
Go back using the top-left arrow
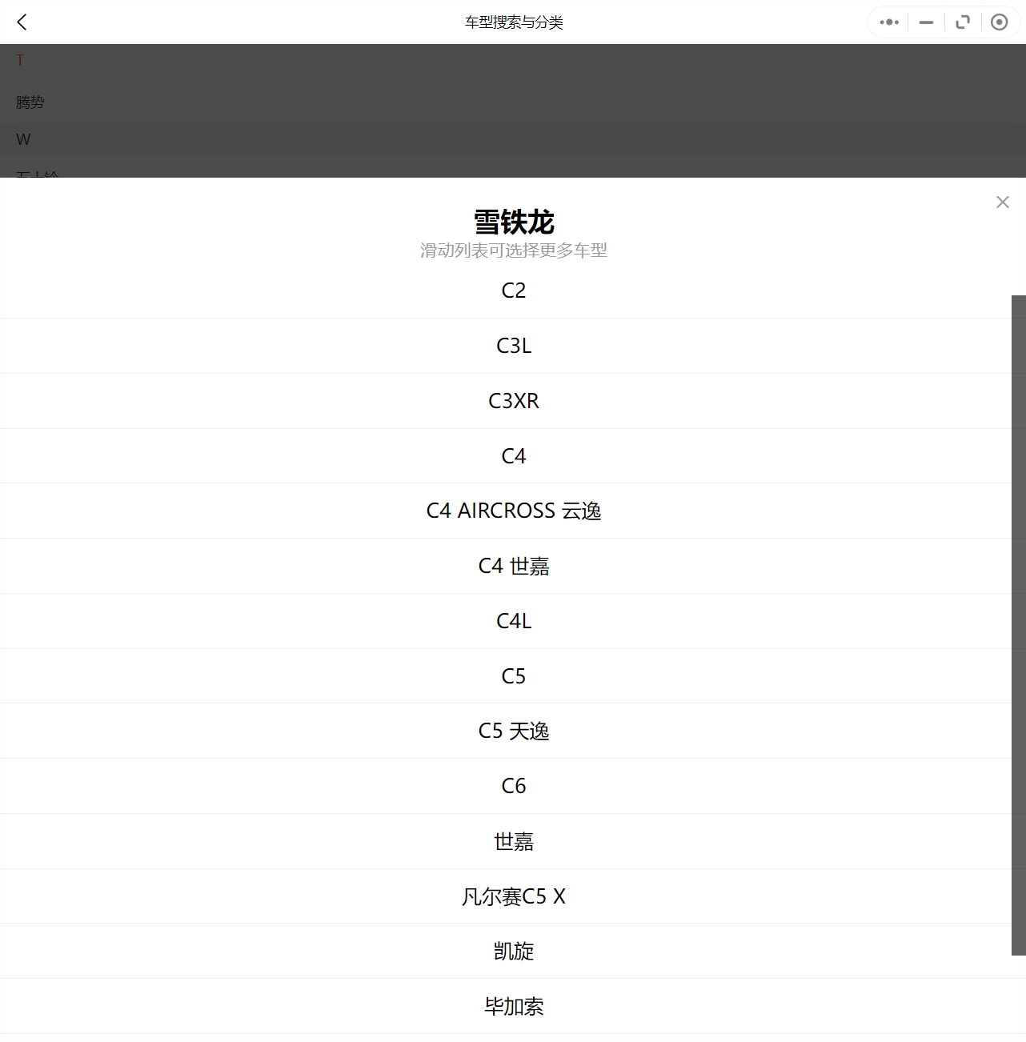pyautogui.click(x=22, y=22)
